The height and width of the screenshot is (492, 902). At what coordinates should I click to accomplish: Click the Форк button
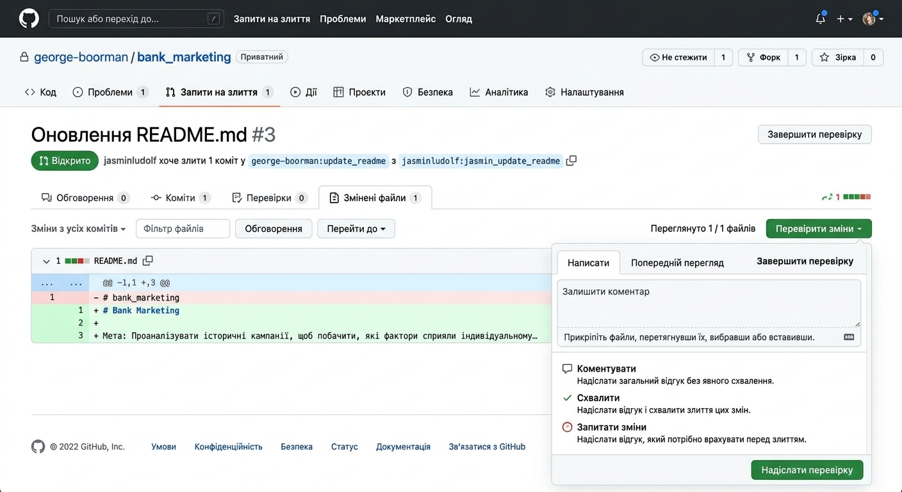[763, 58]
